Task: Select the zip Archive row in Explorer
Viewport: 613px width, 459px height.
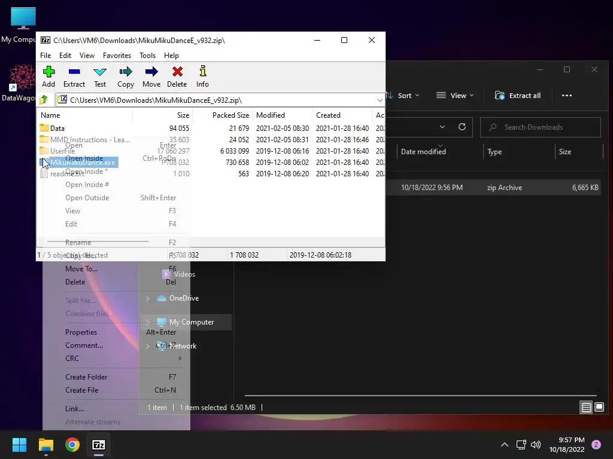Action: click(493, 187)
